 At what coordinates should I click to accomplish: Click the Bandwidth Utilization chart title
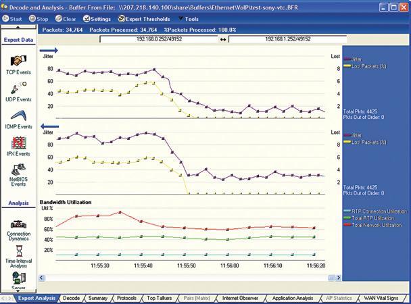pyautogui.click(x=66, y=202)
